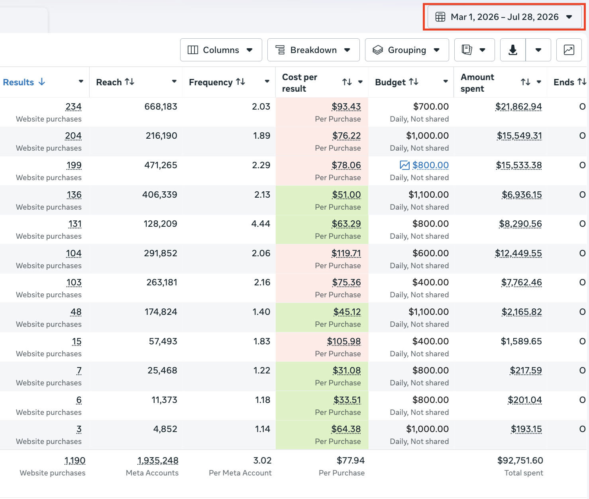Select frequency value 4.44
This screenshot has width=589, height=499.
coord(261,224)
